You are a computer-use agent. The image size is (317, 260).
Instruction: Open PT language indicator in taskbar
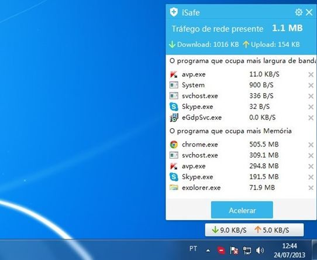click(x=193, y=249)
